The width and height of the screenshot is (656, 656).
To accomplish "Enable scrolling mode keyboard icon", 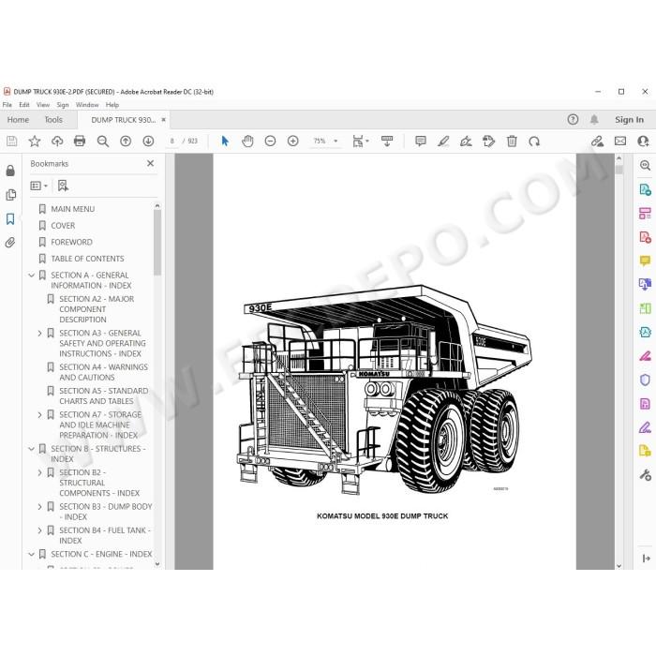I will click(387, 142).
